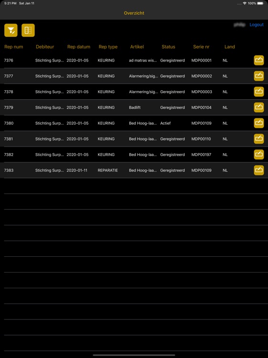Select report number 7382 cell

click(x=9, y=155)
